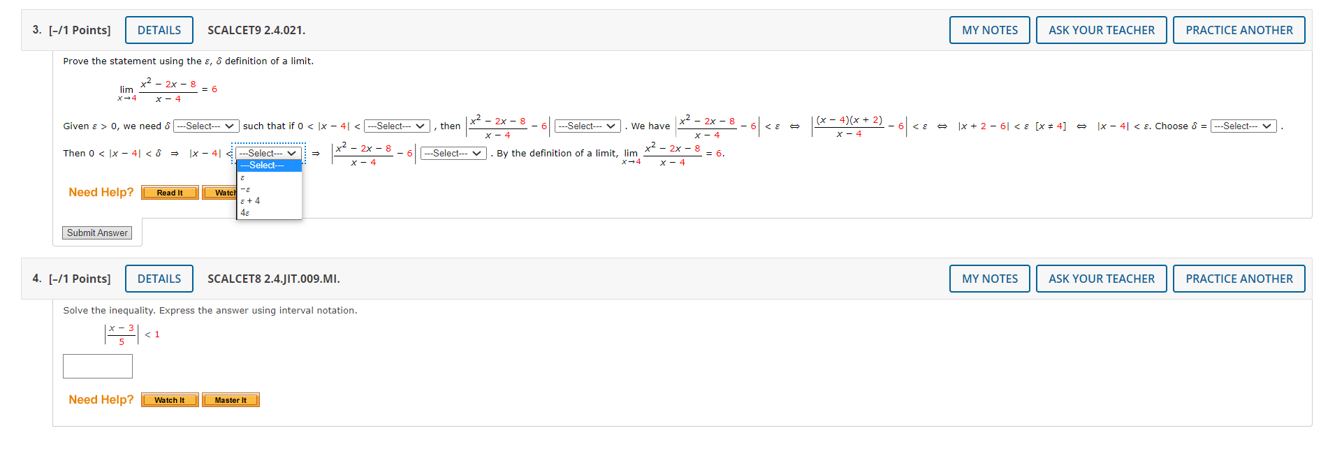Click DETAILS for problem 3
The image size is (1321, 449).
point(159,29)
